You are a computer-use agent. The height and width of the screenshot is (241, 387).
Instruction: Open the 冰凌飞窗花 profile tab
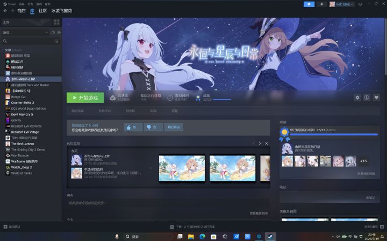pos(62,11)
